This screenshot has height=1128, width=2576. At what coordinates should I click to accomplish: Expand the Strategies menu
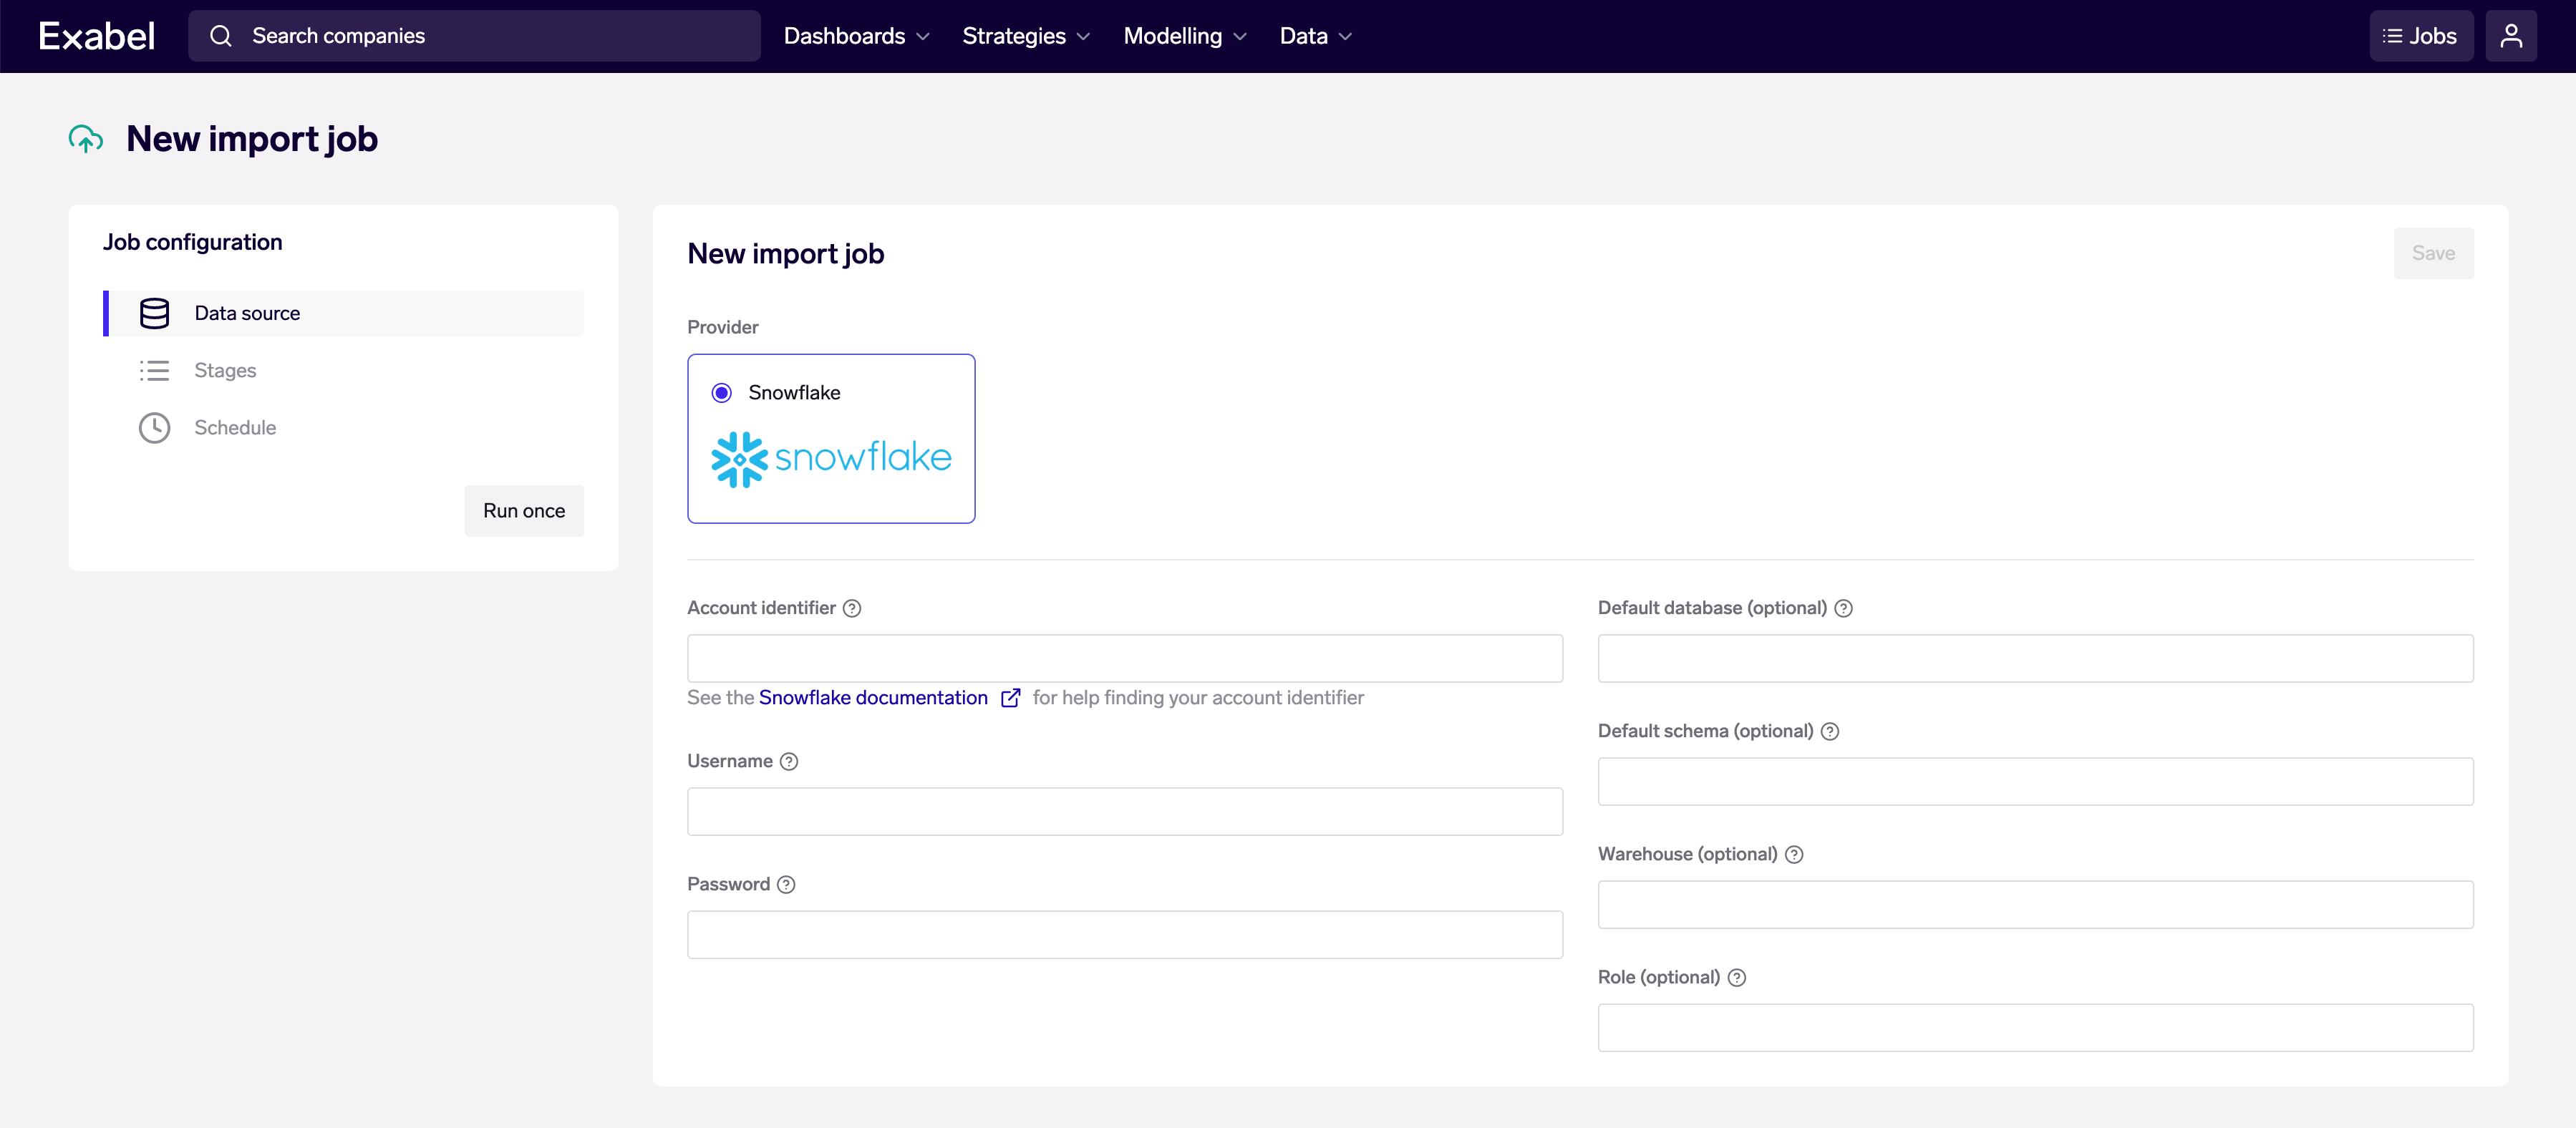(1026, 36)
